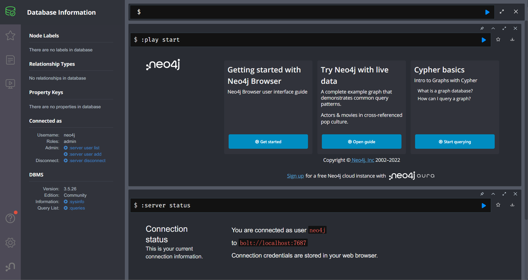
Task: Click the Get started button
Action: [268, 142]
